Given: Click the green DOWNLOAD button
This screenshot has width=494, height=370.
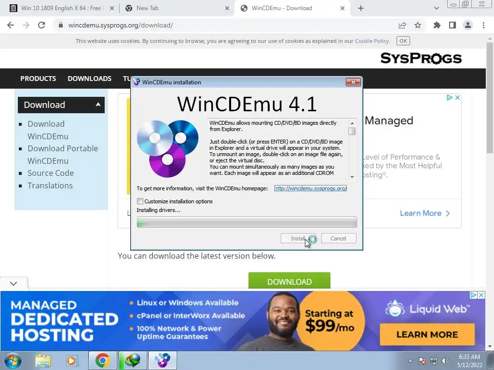Looking at the screenshot, I should point(289,281).
